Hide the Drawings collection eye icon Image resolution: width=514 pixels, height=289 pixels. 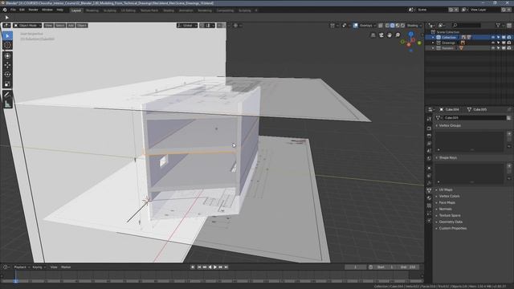coord(492,43)
